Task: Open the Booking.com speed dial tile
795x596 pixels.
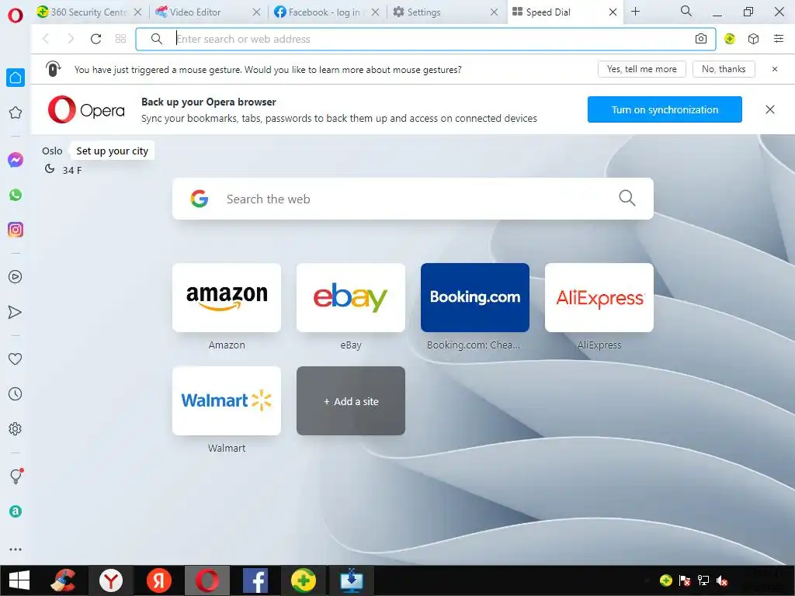Action: [475, 297]
